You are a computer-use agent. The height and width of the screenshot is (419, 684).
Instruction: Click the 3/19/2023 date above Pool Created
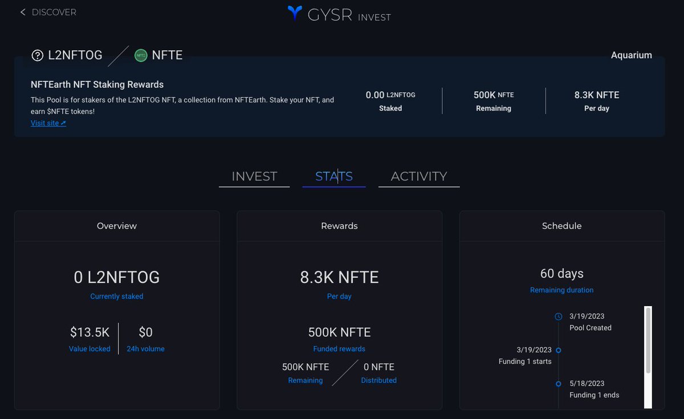click(587, 316)
